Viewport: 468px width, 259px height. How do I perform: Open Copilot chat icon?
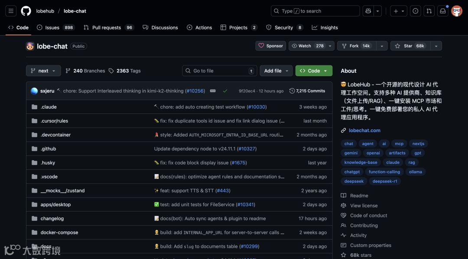click(x=368, y=11)
